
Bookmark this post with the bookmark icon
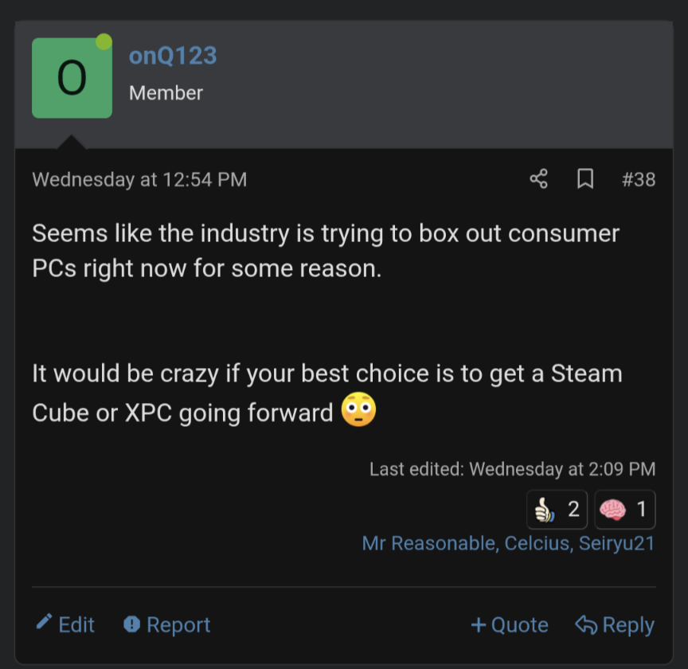(x=585, y=179)
